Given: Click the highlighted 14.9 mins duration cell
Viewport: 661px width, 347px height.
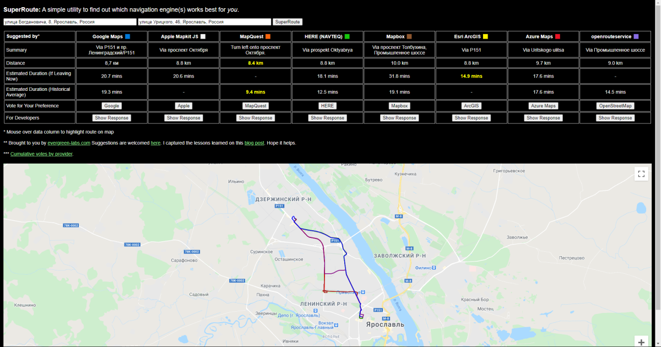Looking at the screenshot, I should pyautogui.click(x=470, y=76).
